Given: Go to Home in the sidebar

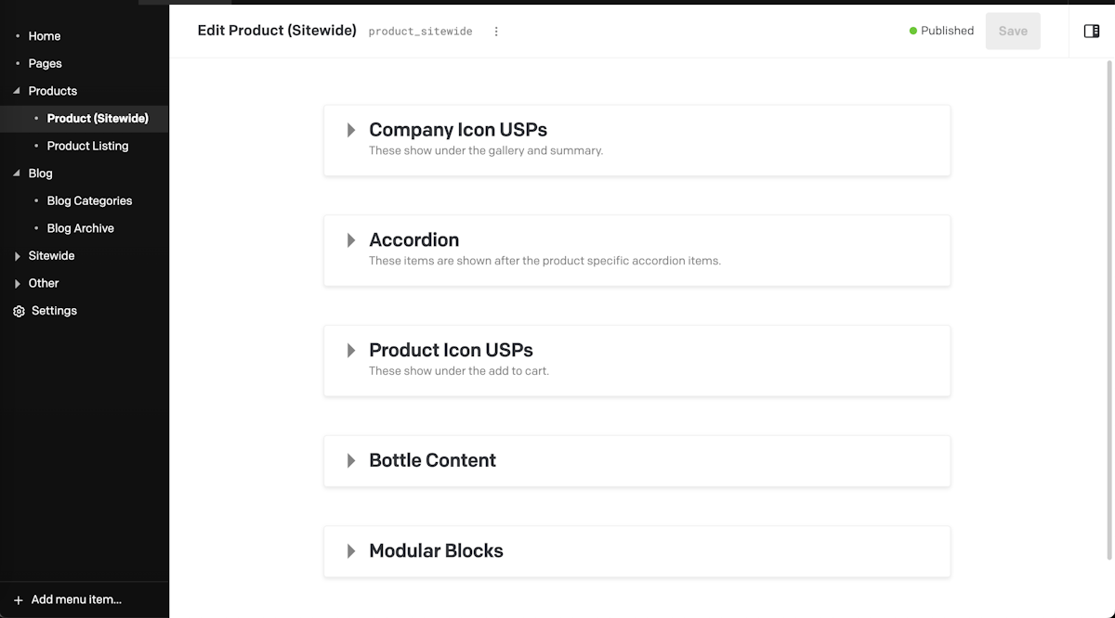Looking at the screenshot, I should pos(44,35).
